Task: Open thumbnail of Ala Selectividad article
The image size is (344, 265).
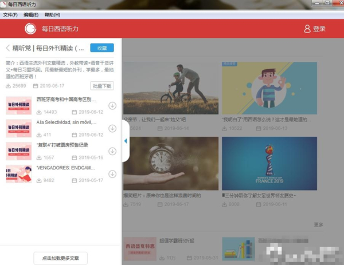Action: 19,129
